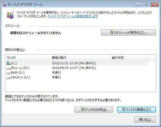This screenshot has width=161, height=127.
Task: Click the shield icon on スケジュールの有効化 button
Action: 112,32
